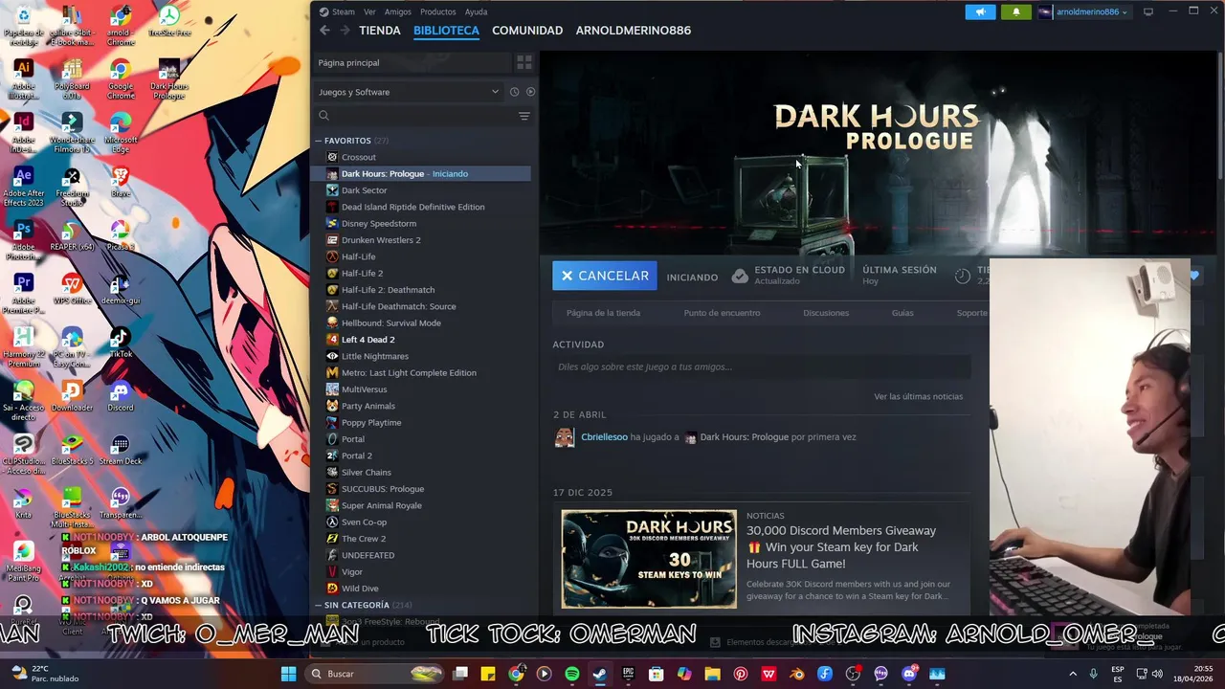
Task: Expand the Juegos y Software dropdown
Action: point(409,92)
